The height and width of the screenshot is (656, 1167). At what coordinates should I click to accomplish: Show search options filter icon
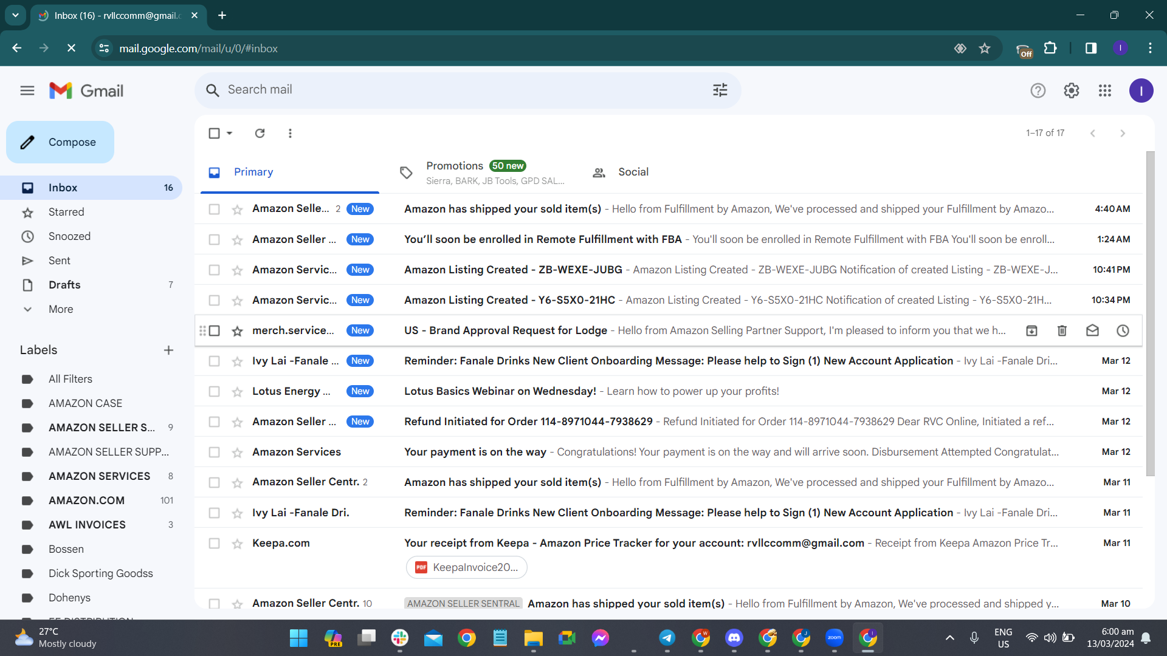click(720, 90)
